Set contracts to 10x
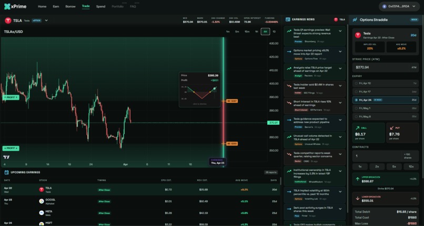424x226 pixels. pyautogui.click(x=411, y=167)
